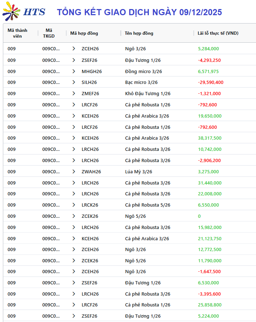Sort by Mã thành viên column header

point(17,33)
